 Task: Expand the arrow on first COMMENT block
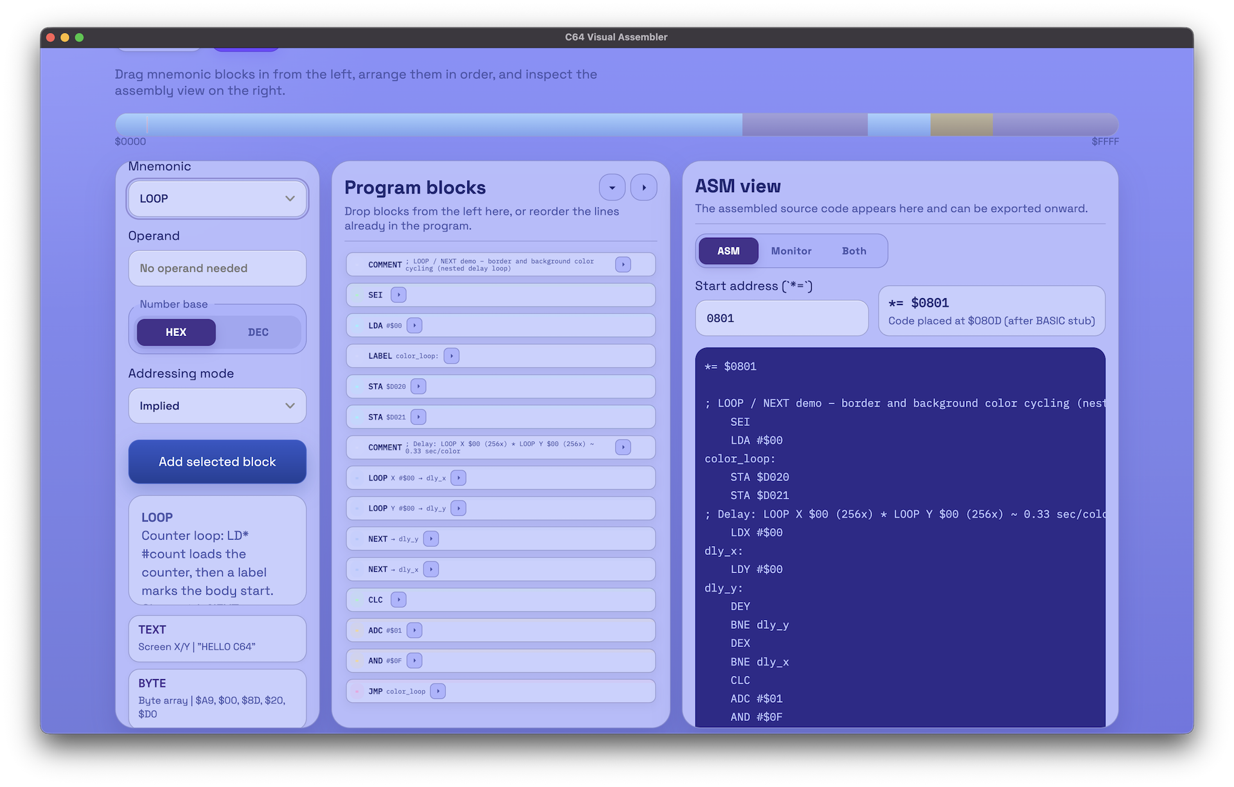pyautogui.click(x=623, y=265)
